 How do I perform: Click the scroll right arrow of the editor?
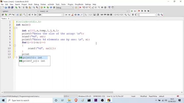pyautogui.click(x=182, y=92)
